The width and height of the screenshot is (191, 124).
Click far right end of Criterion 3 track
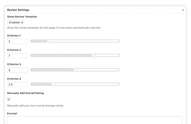pyautogui.click(x=119, y=70)
